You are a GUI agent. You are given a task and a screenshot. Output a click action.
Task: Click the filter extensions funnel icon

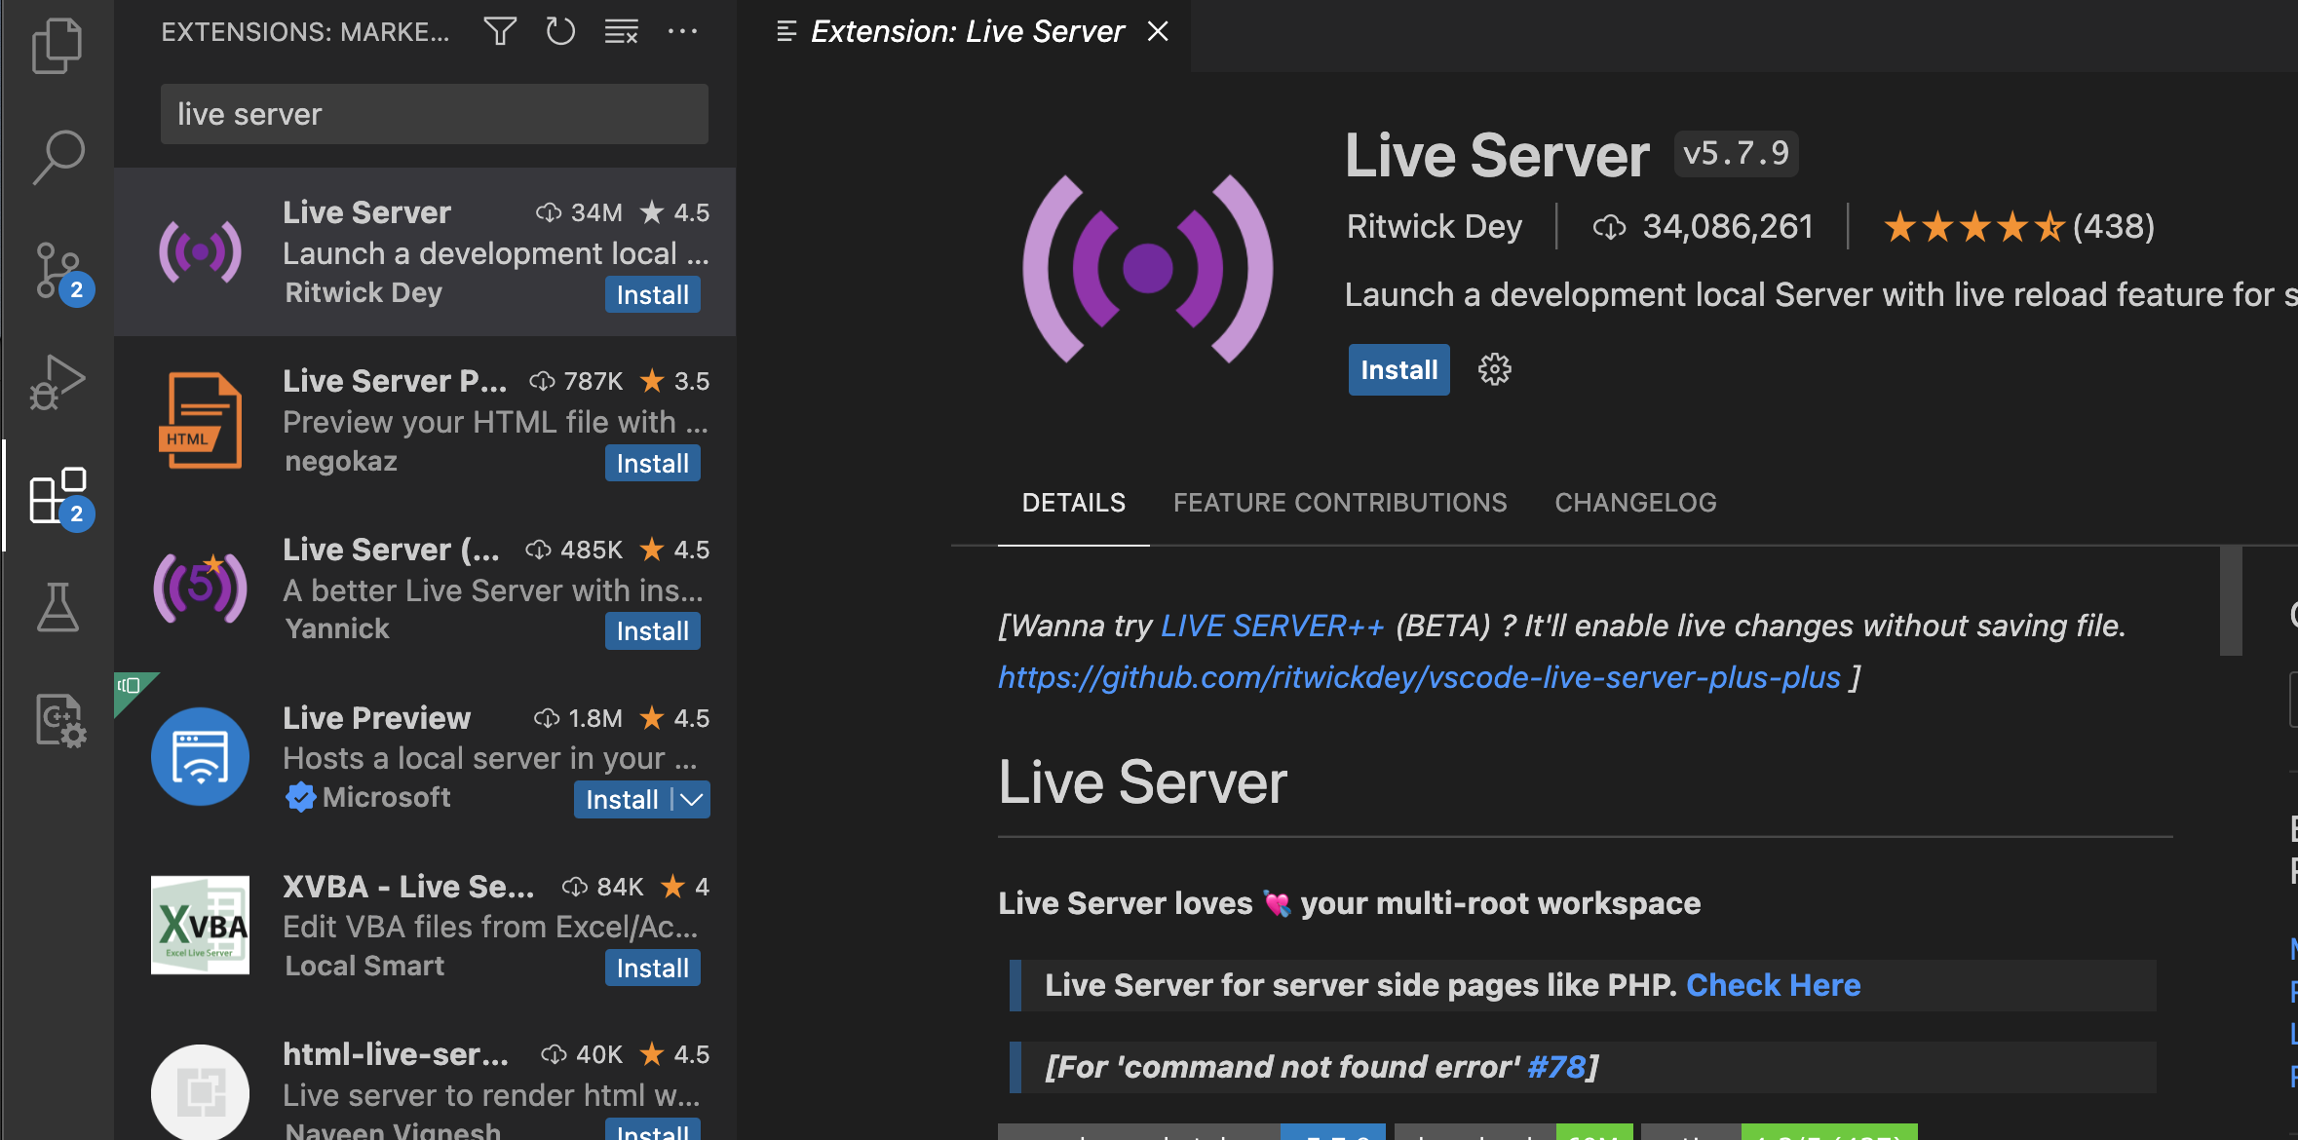click(x=500, y=31)
